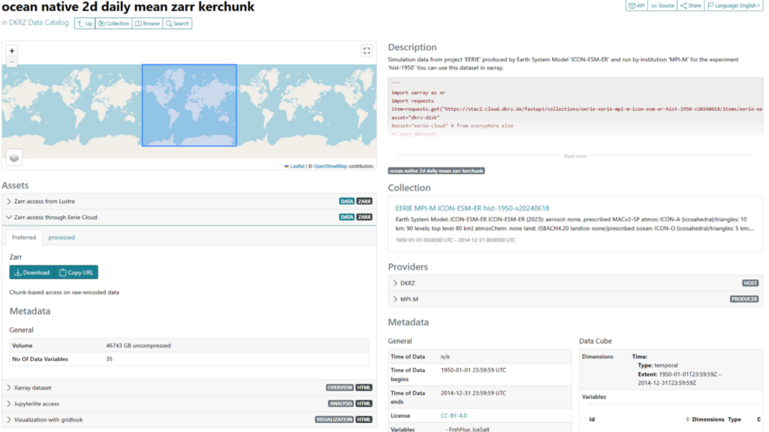Screen dimensions: 769x432
Task: Open the Language: English dropdown
Action: [733, 5]
